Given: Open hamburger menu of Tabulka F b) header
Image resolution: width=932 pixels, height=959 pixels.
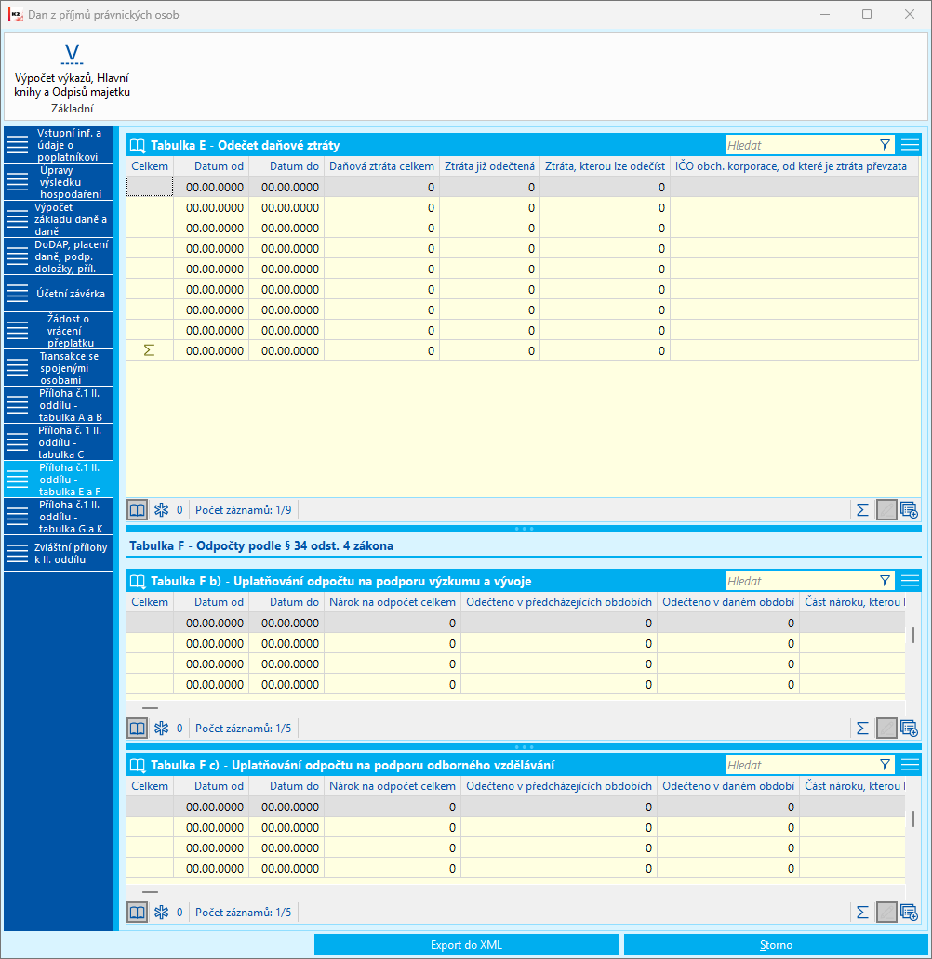Looking at the screenshot, I should point(910,581).
